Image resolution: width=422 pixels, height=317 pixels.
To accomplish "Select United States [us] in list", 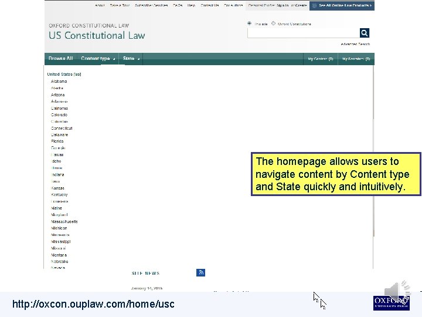I will [64, 74].
